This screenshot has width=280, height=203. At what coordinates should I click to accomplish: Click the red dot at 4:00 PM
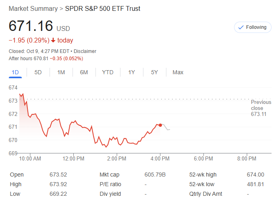pos(160,125)
